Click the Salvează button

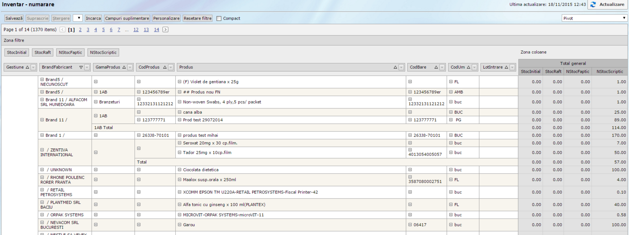[14, 18]
